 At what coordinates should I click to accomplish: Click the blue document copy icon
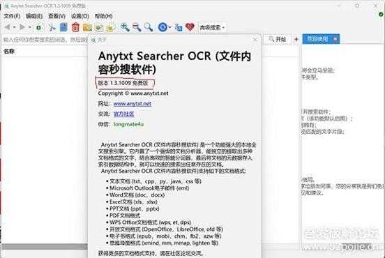coord(63,27)
